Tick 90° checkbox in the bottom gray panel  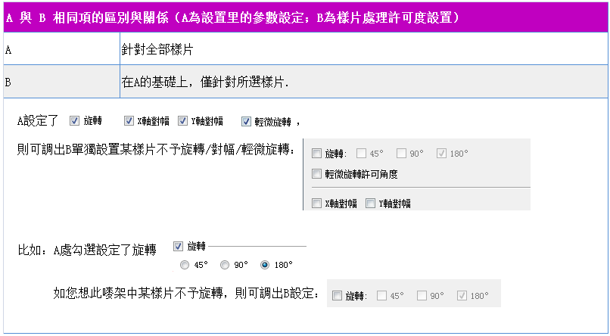[422, 296]
